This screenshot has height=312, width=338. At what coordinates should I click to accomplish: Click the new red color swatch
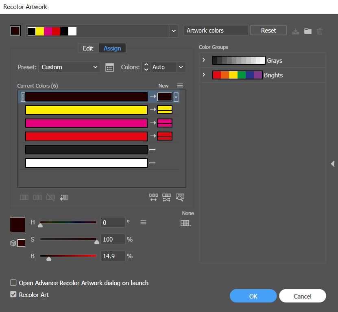click(165, 136)
